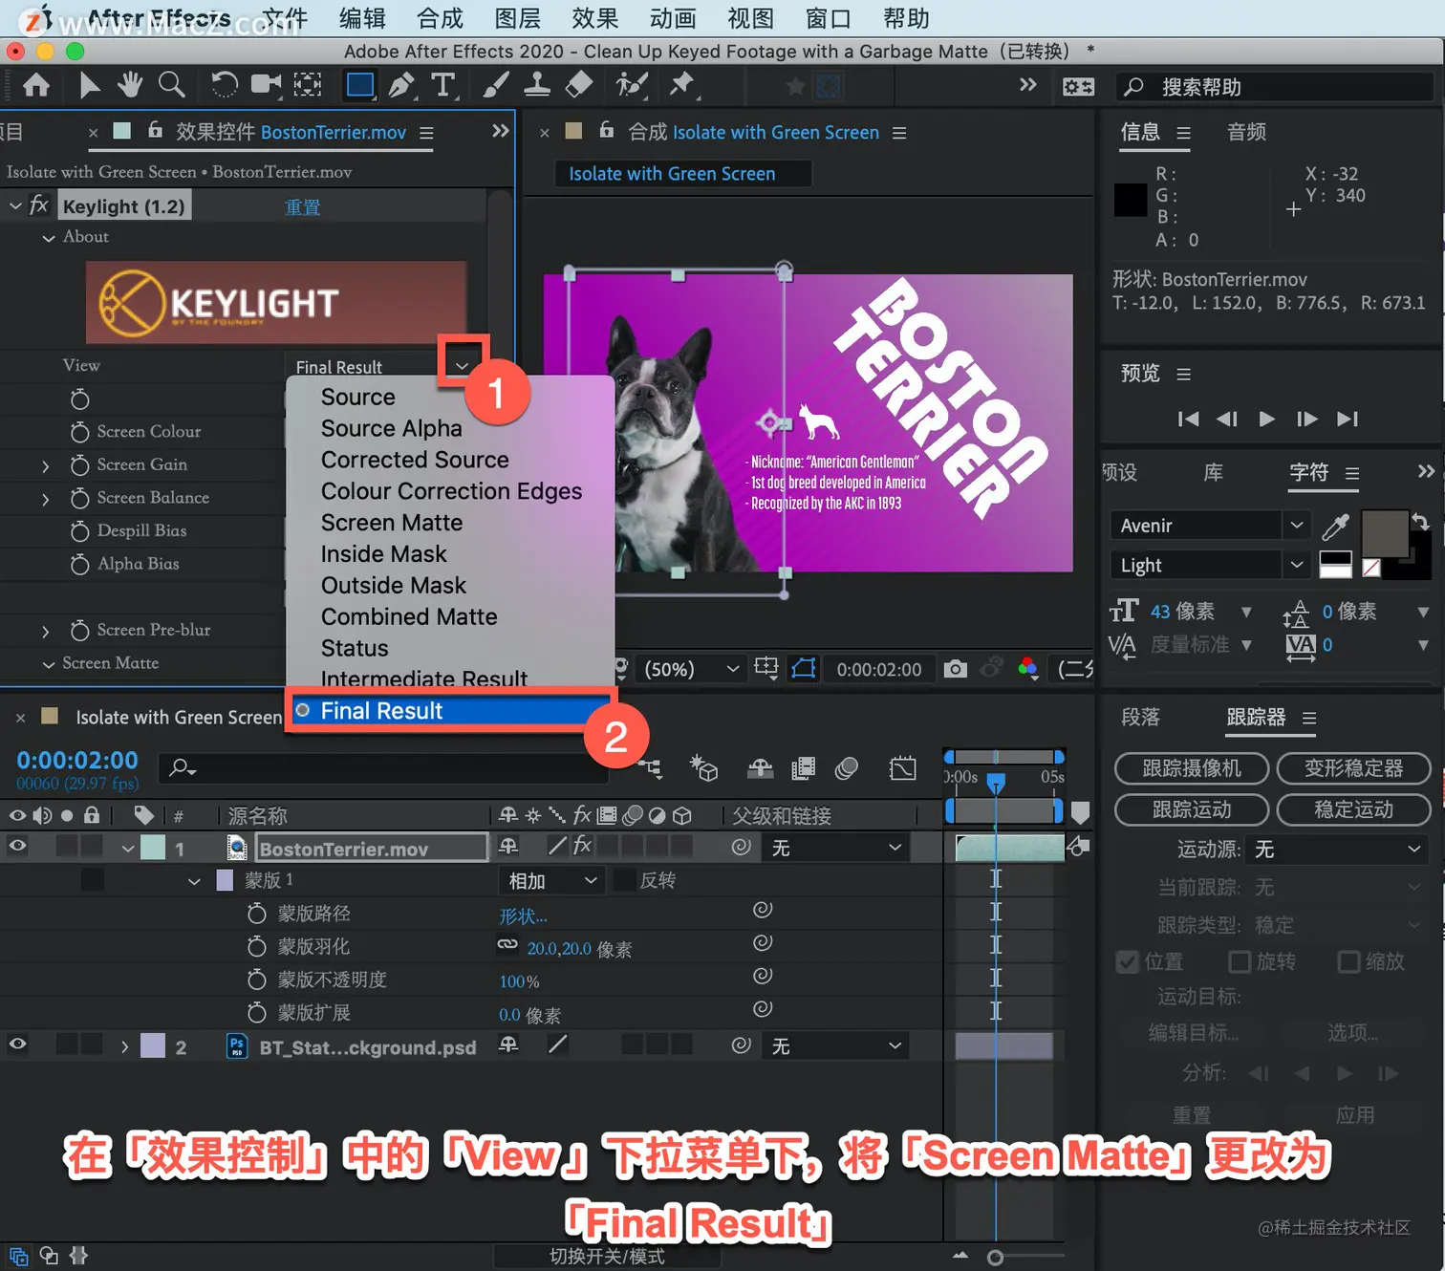Expand Screen Balance property
The width and height of the screenshot is (1445, 1271).
pyautogui.click(x=45, y=499)
